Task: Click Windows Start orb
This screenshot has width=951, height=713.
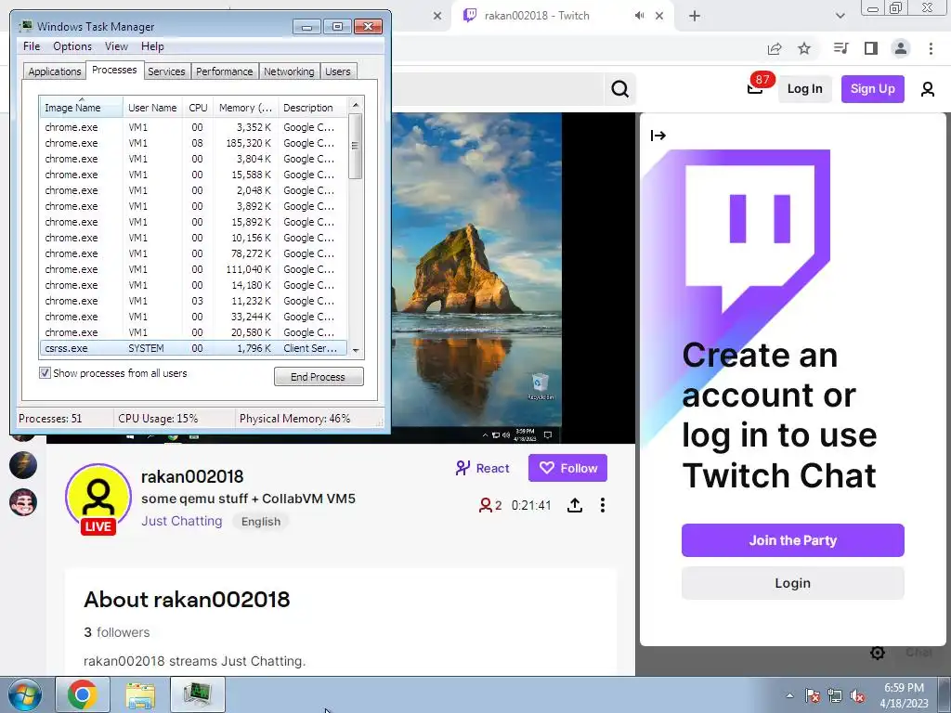Action: point(25,694)
